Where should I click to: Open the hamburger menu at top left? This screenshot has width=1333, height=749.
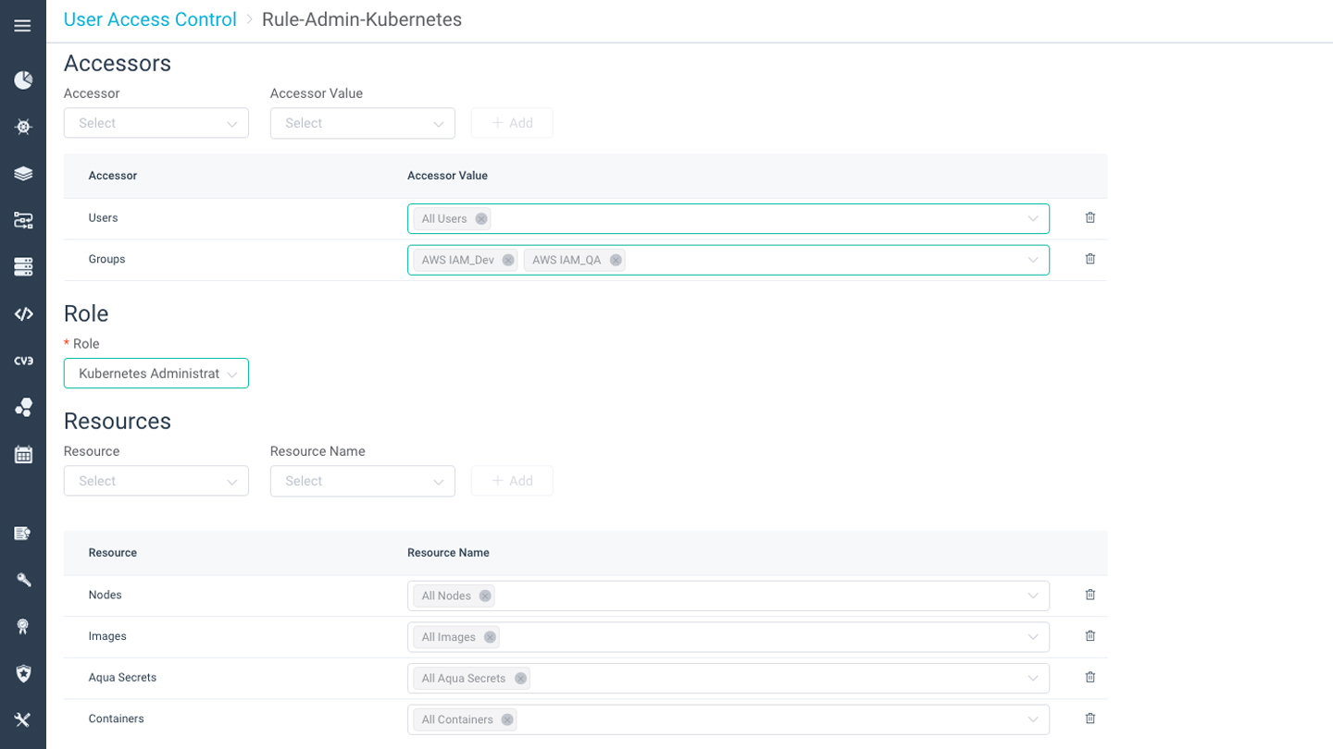23,25
